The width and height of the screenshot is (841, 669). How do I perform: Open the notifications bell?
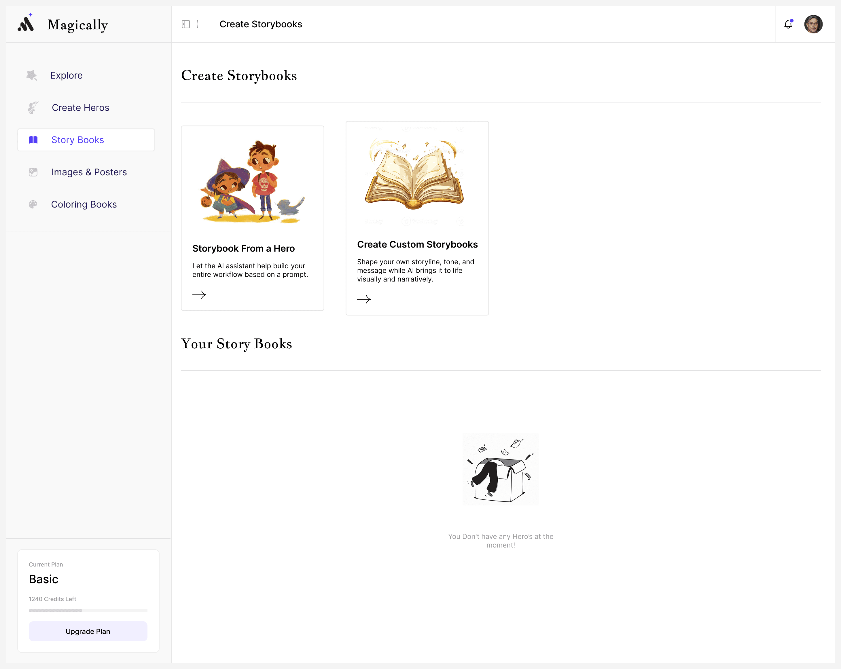[788, 24]
